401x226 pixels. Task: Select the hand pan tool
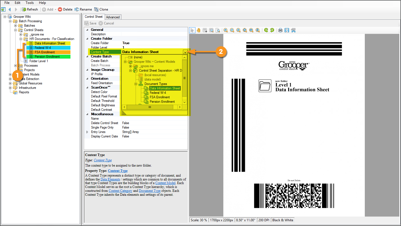click(199, 30)
